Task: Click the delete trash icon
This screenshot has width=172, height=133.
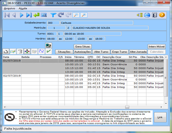Action: [x=20, y=51]
